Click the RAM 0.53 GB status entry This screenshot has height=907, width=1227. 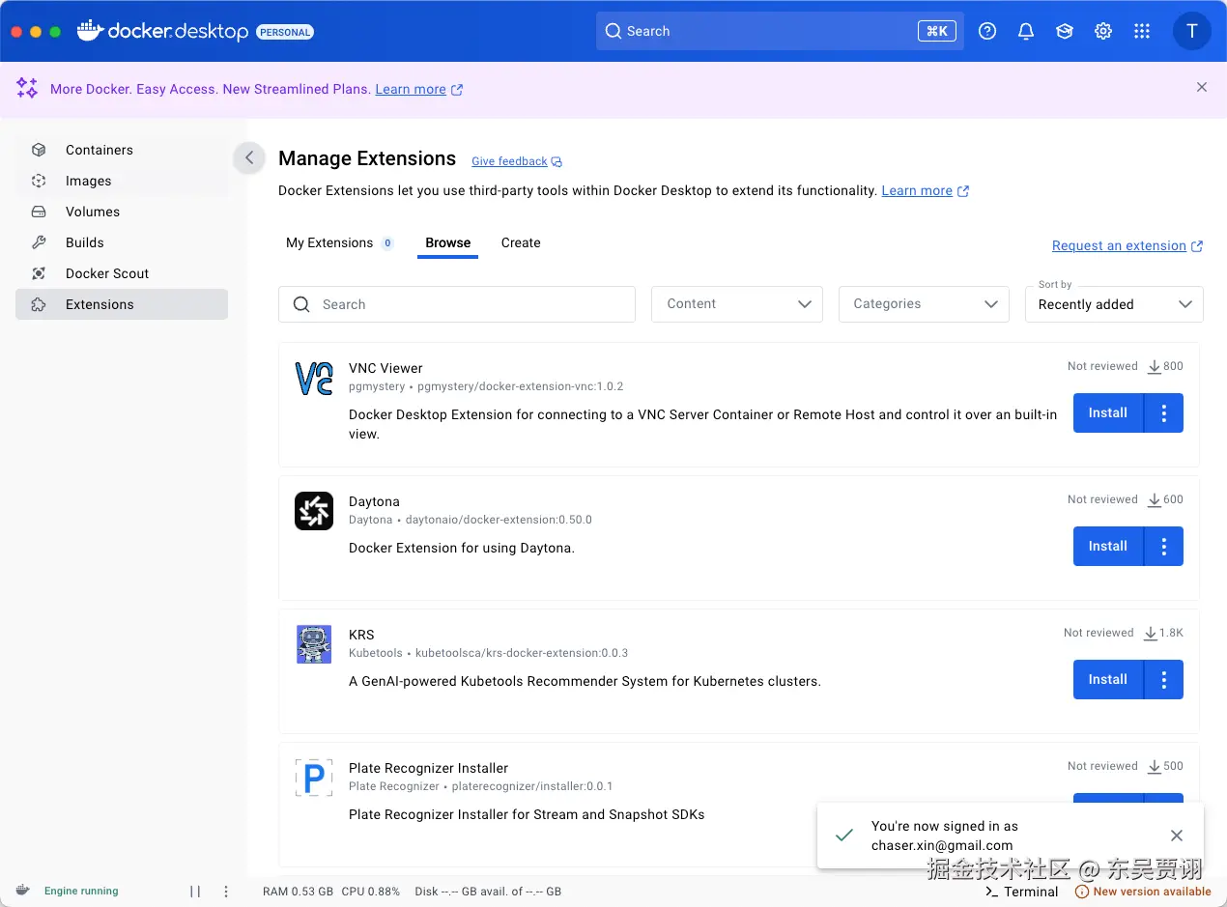coord(298,892)
